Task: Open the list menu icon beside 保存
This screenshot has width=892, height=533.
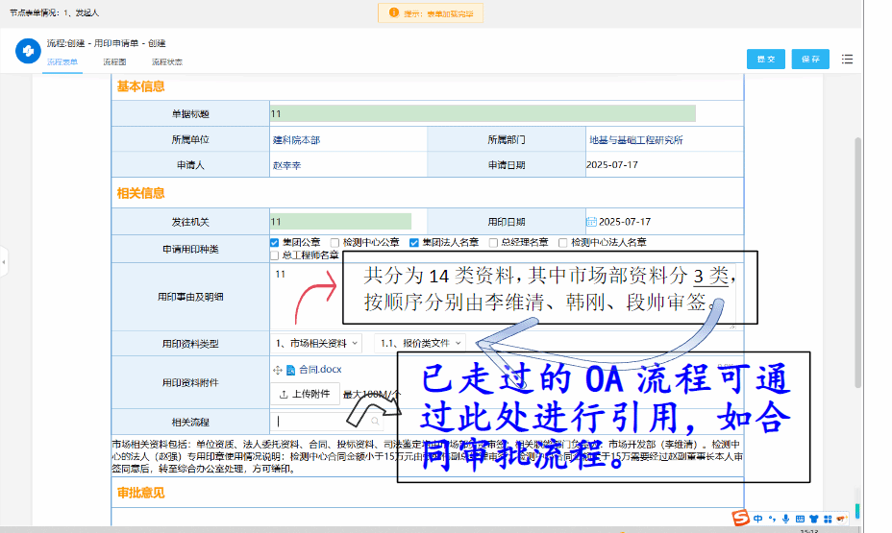Action: 847,60
